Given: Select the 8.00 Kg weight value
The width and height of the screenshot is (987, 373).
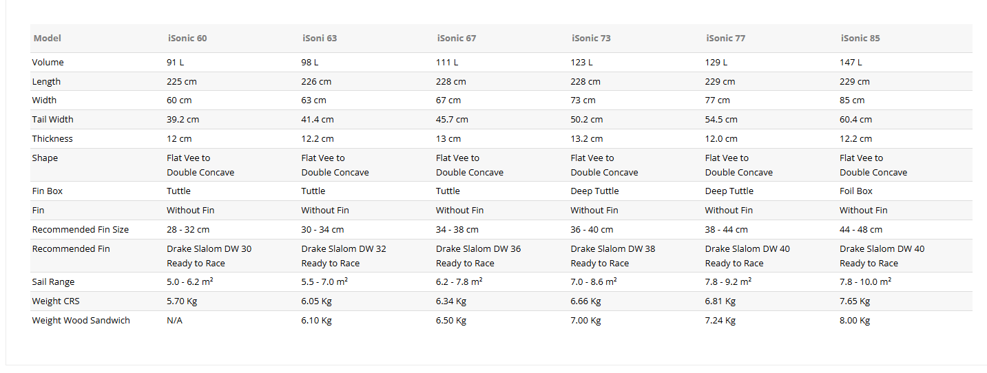Looking at the screenshot, I should click(855, 321).
